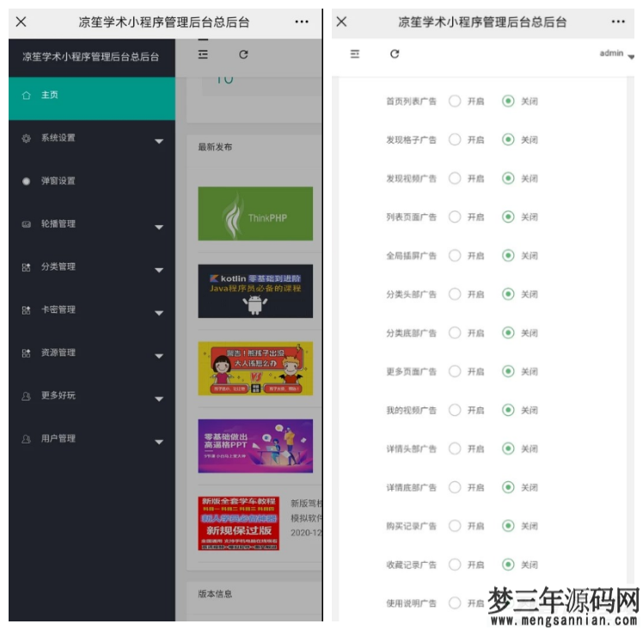Expand the 轮播管理 submenu arrow

[x=159, y=227]
